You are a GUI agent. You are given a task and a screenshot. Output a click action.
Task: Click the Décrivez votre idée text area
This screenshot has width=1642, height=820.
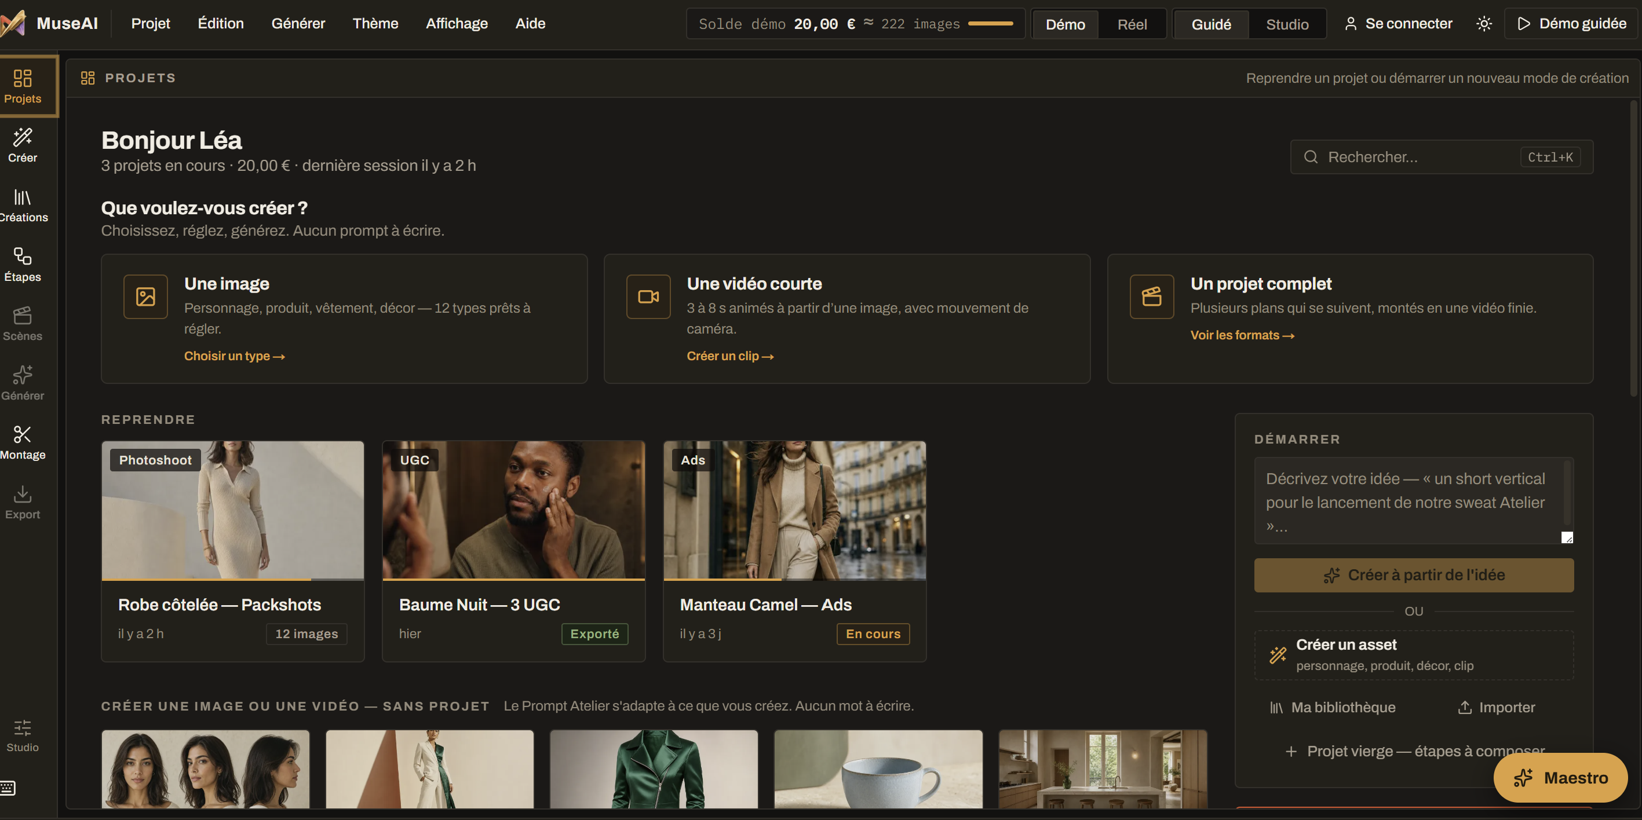pyautogui.click(x=1413, y=501)
